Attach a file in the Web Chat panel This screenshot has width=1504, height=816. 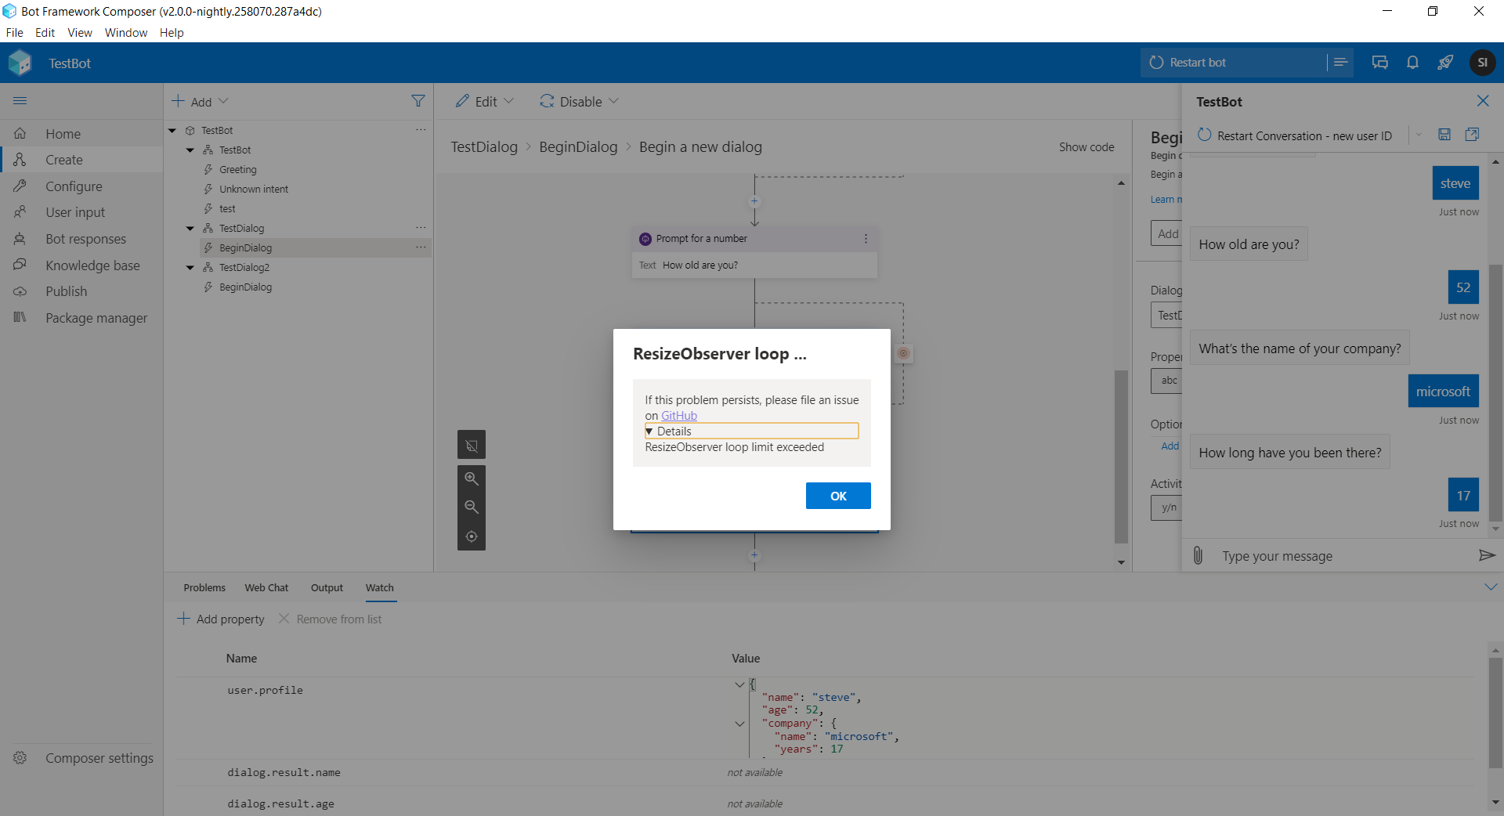pos(1198,555)
